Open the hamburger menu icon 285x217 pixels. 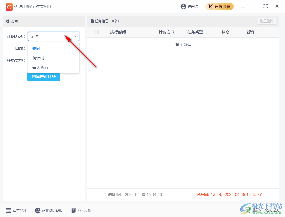coord(243,6)
